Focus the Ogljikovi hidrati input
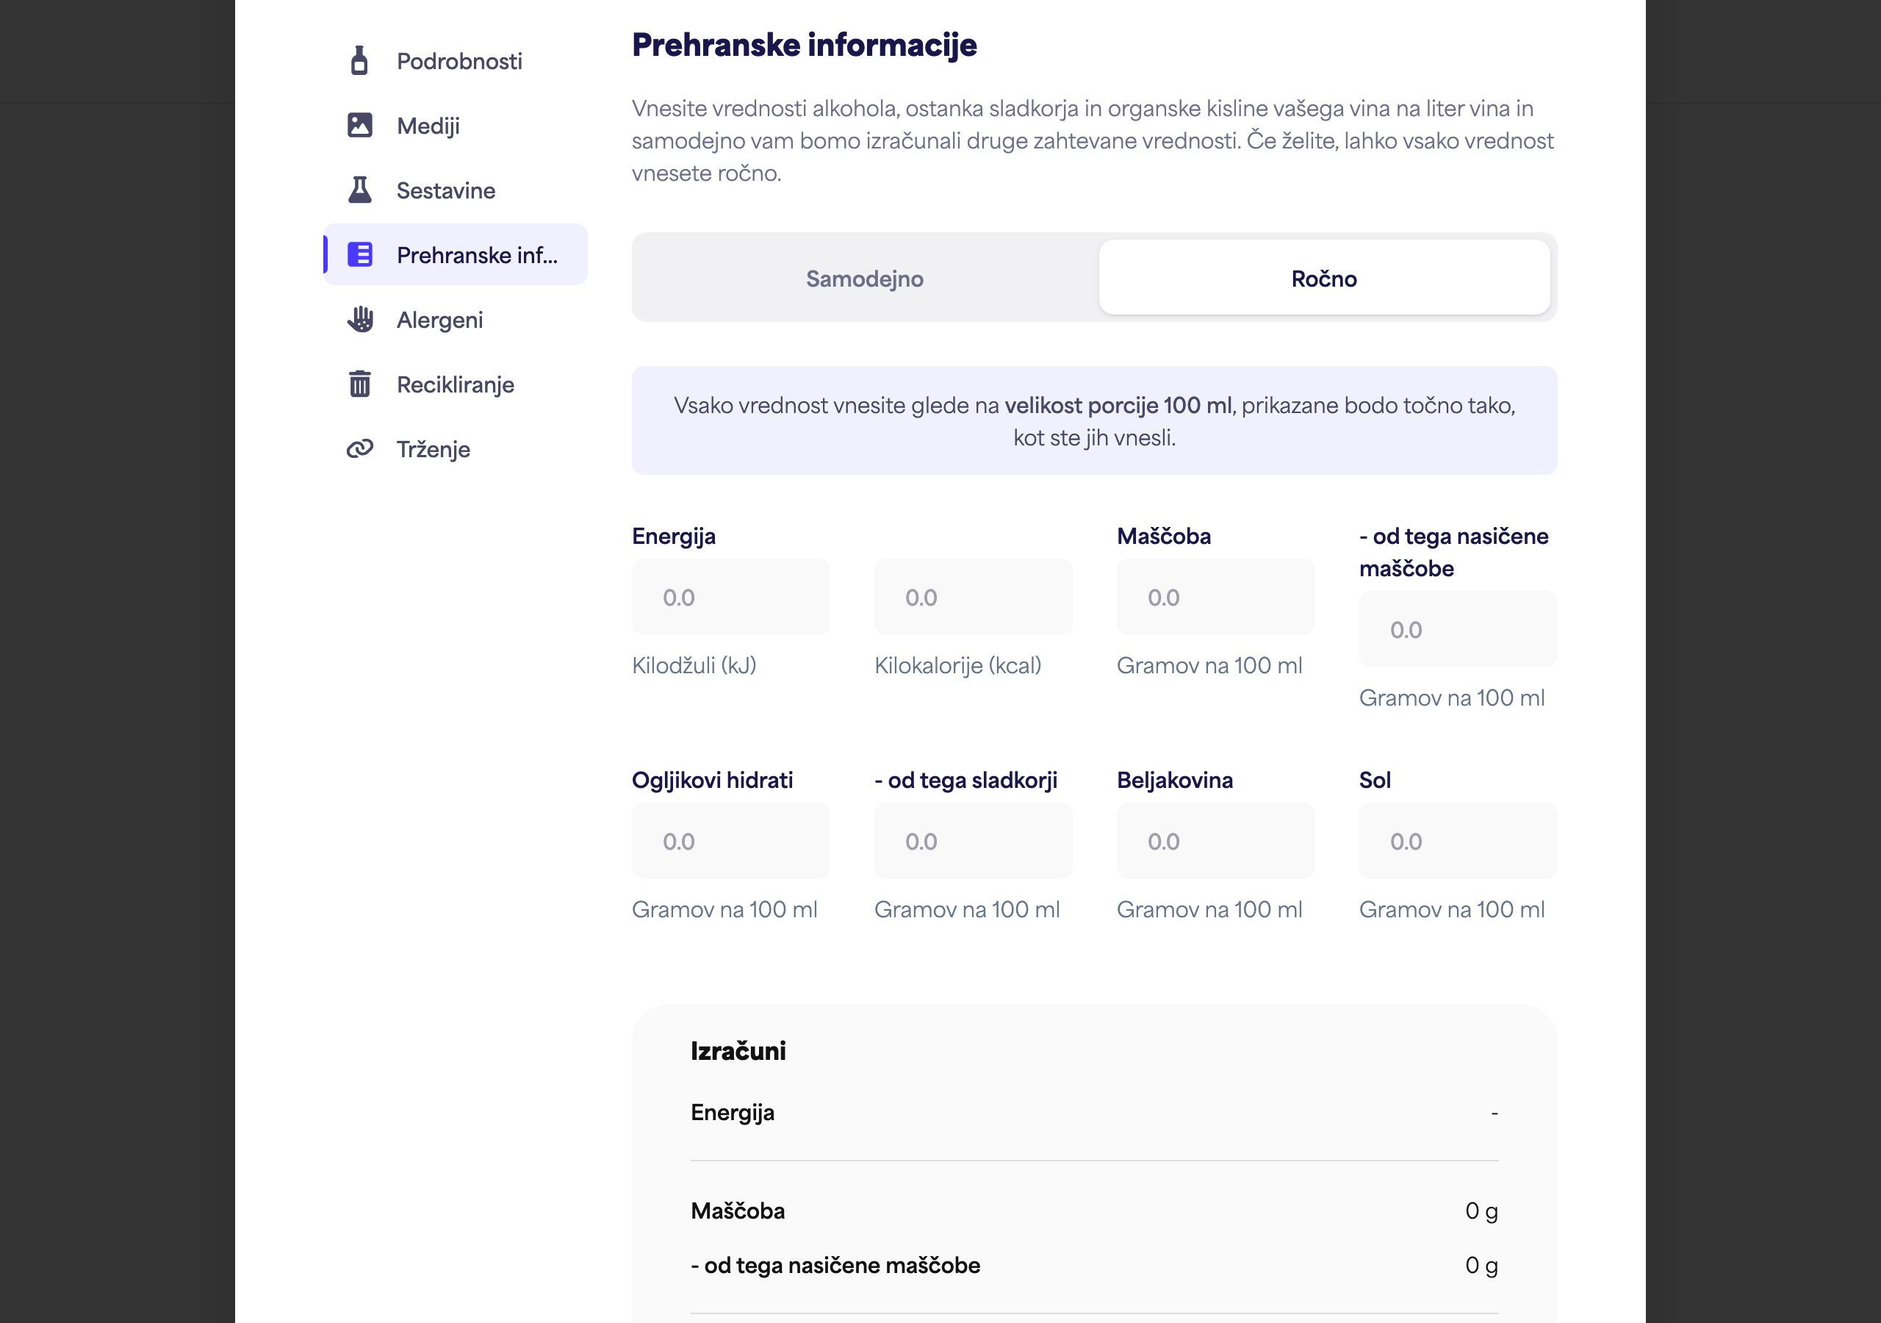 pos(731,841)
